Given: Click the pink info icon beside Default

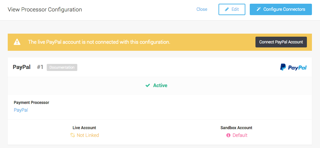Looking at the screenshot, I should coord(228,135).
